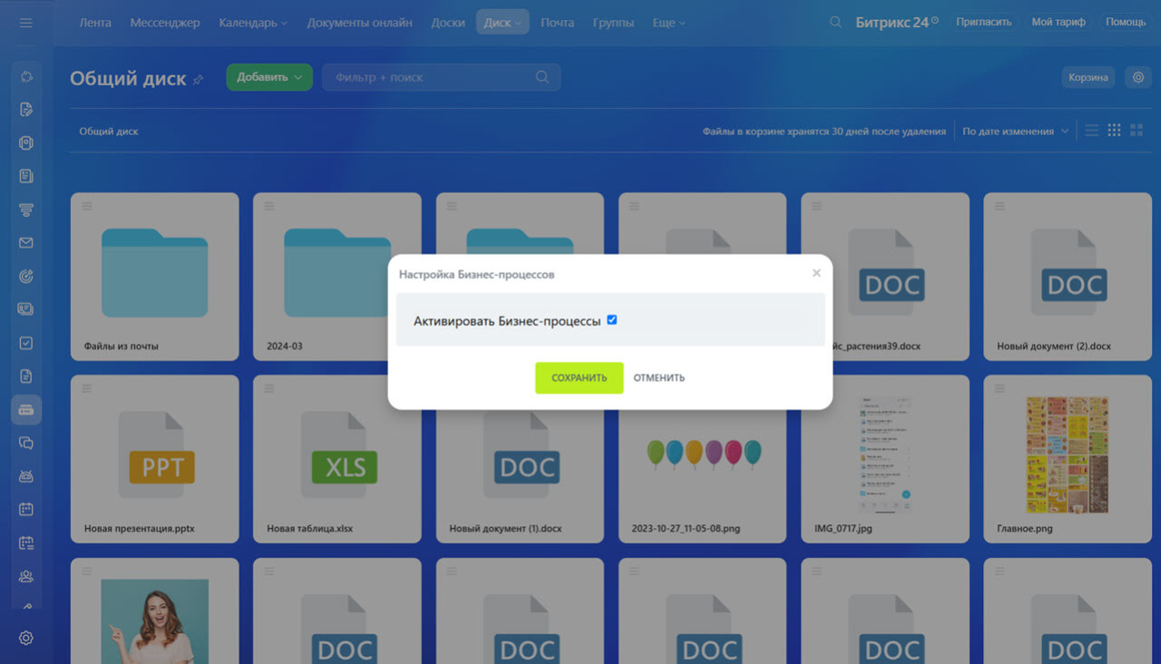Switch to small grid view icon
Image resolution: width=1161 pixels, height=664 pixels.
coord(1115,131)
